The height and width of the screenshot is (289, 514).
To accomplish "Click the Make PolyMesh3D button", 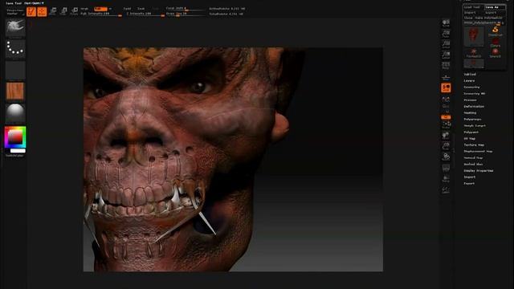I will click(x=488, y=18).
